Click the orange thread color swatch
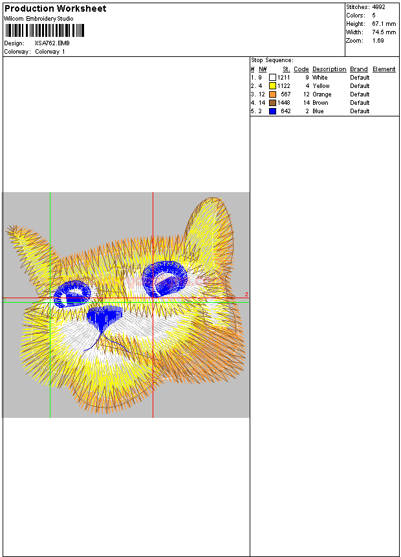The height and width of the screenshot is (557, 401). [272, 94]
